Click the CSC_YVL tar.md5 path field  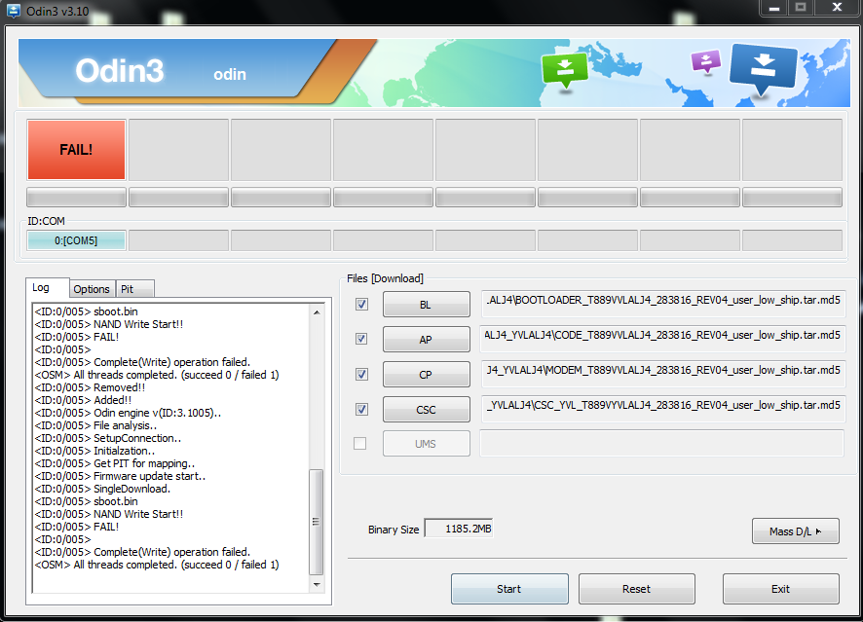click(663, 410)
